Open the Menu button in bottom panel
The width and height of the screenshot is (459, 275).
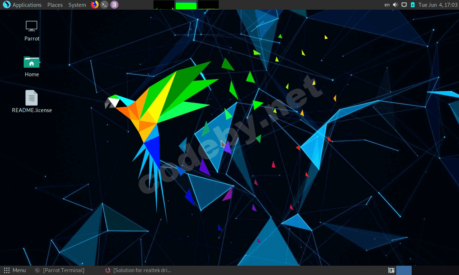coord(15,270)
